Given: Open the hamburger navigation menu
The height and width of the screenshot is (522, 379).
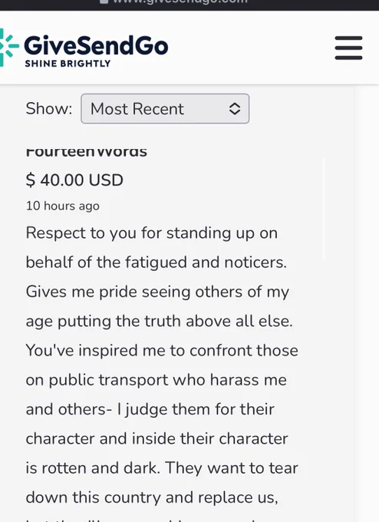Looking at the screenshot, I should click(x=348, y=48).
